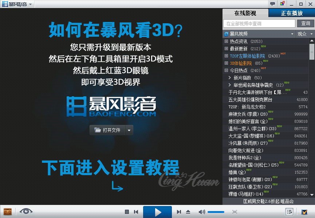This screenshot has width=315, height=218.
Task: Select 婚巢(全) series
Action: click(x=265, y=172)
